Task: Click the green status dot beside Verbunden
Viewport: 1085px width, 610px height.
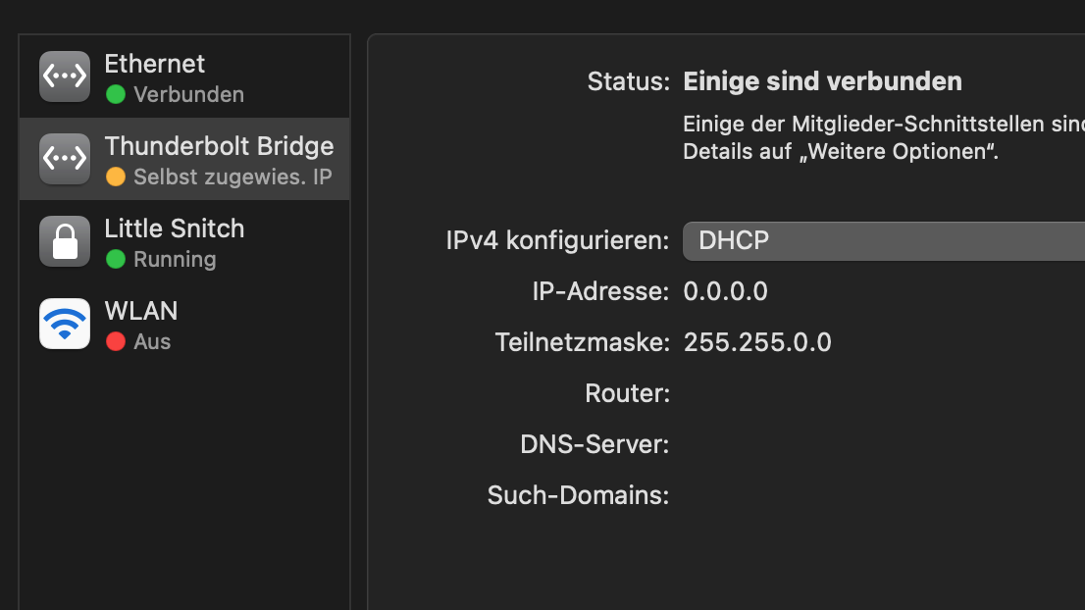Action: [x=116, y=95]
